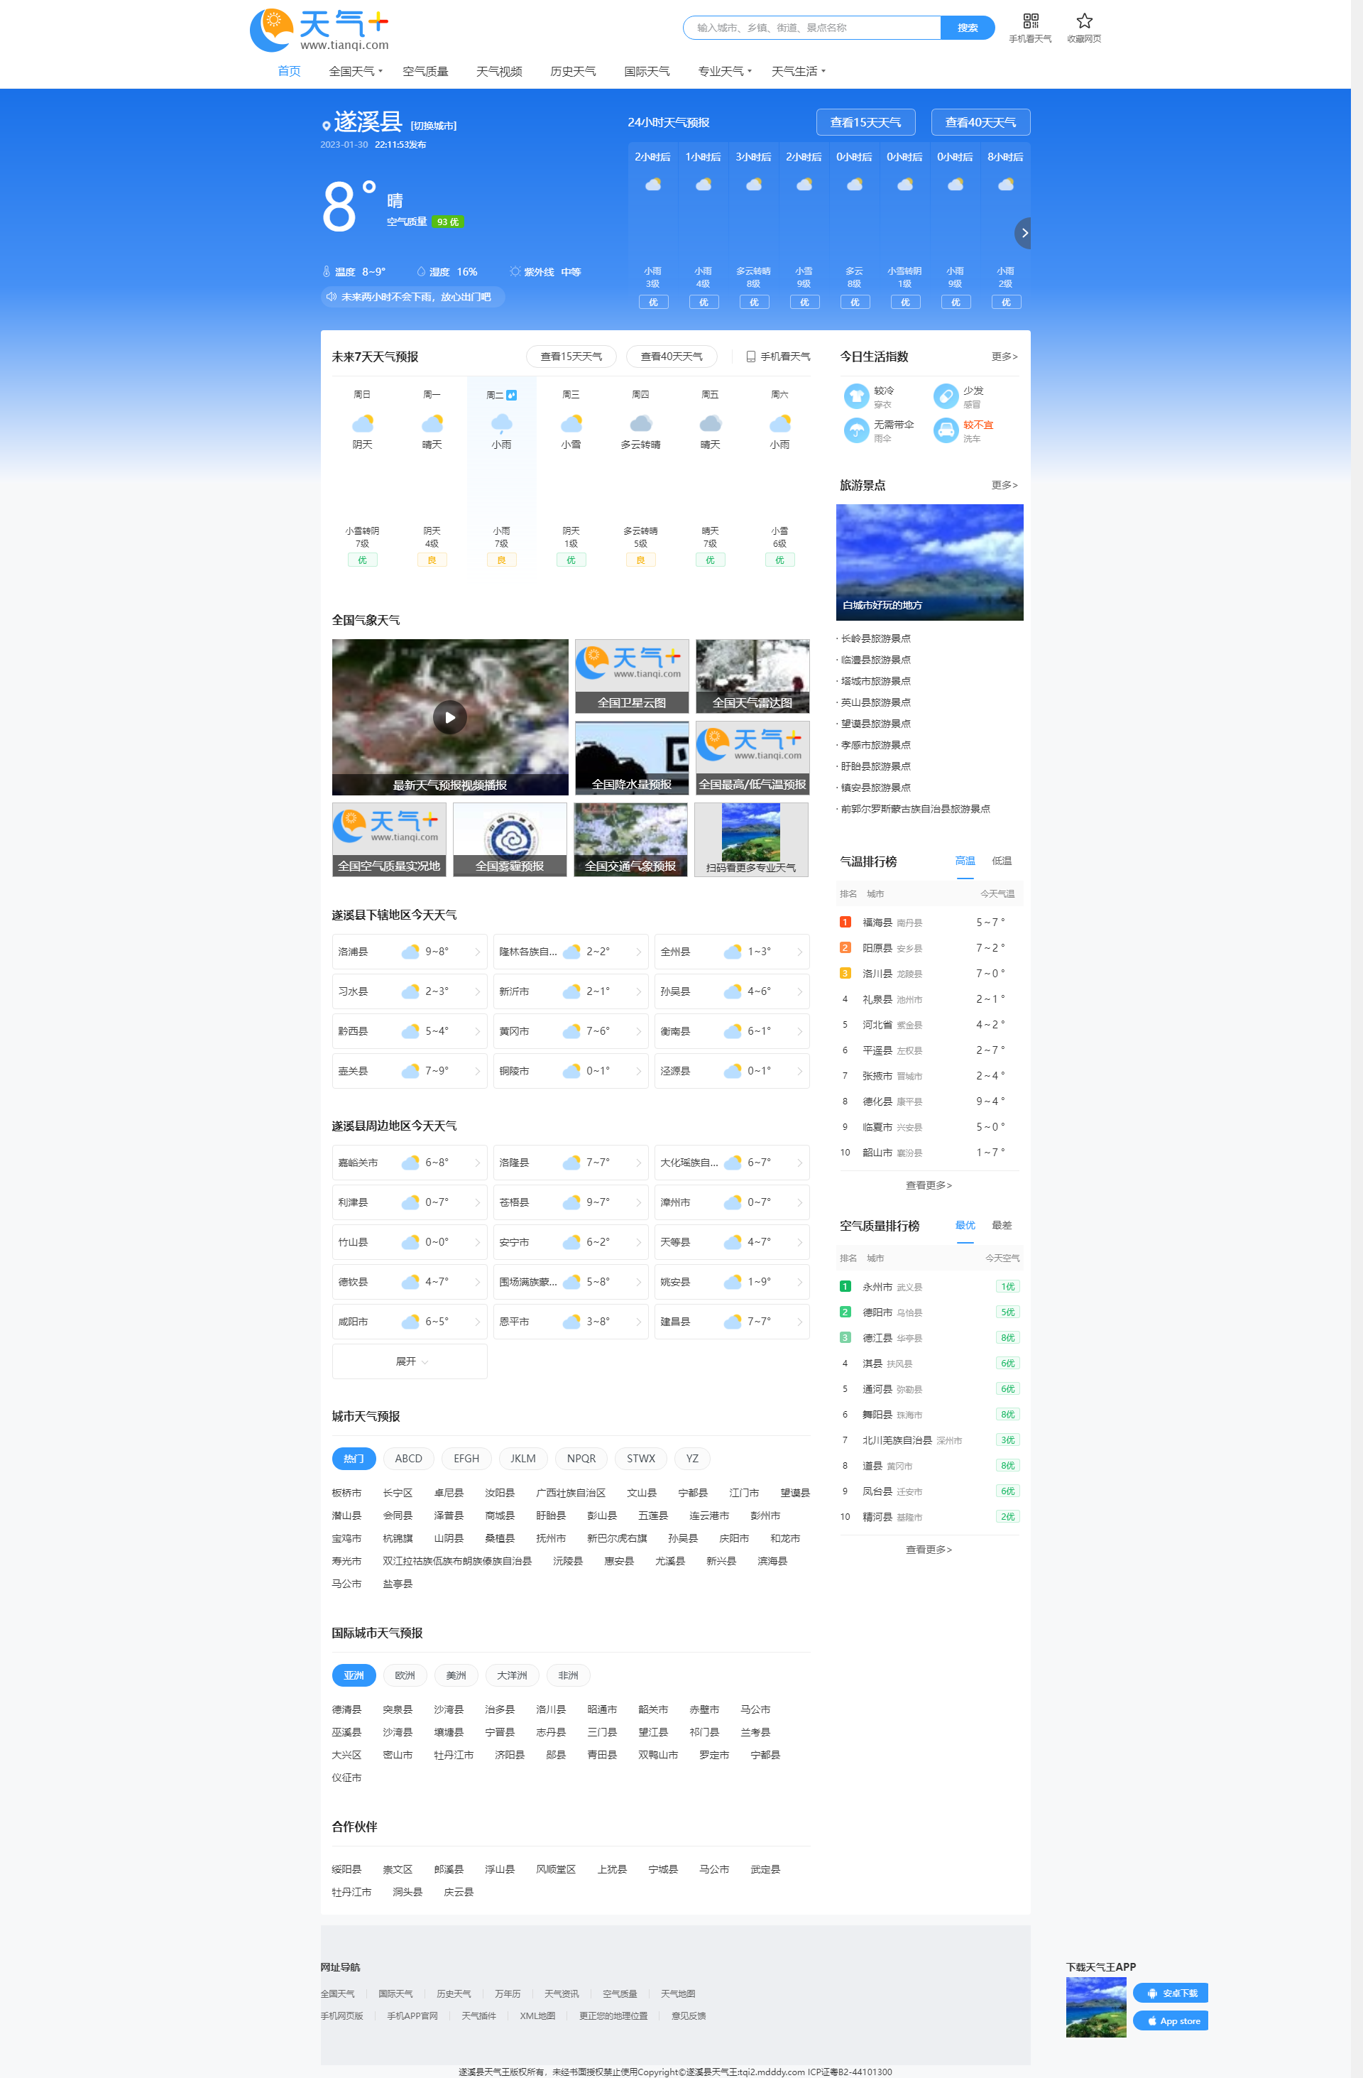Viewport: 1363px width, 2078px height.
Task: Click 查看更多 under air quality ranking
Action: click(x=929, y=1549)
